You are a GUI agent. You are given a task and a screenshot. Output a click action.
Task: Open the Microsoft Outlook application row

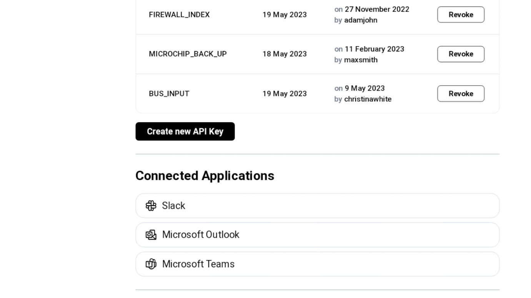(317, 235)
